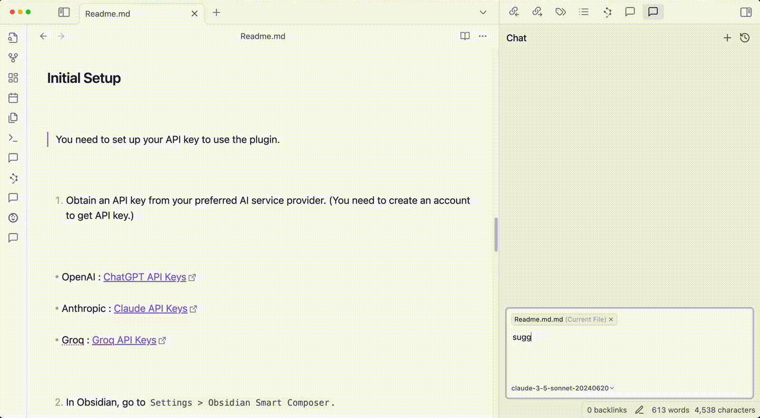Open the backlinks pane icon in right toolbar

tap(514, 12)
